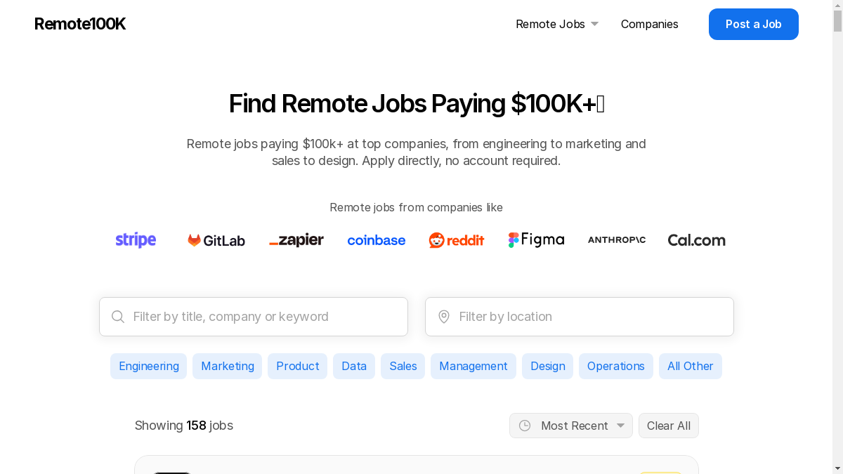Open the Companies page
This screenshot has width=843, height=474.
pyautogui.click(x=650, y=24)
